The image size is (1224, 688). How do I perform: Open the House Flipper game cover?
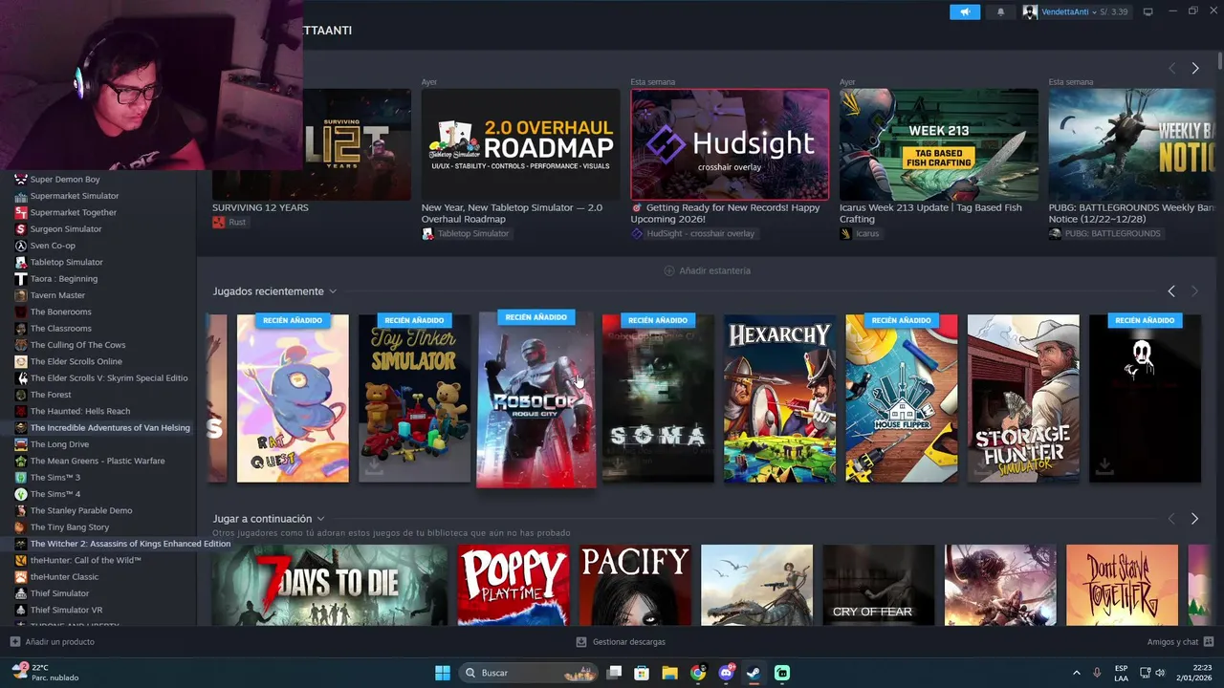[901, 398]
